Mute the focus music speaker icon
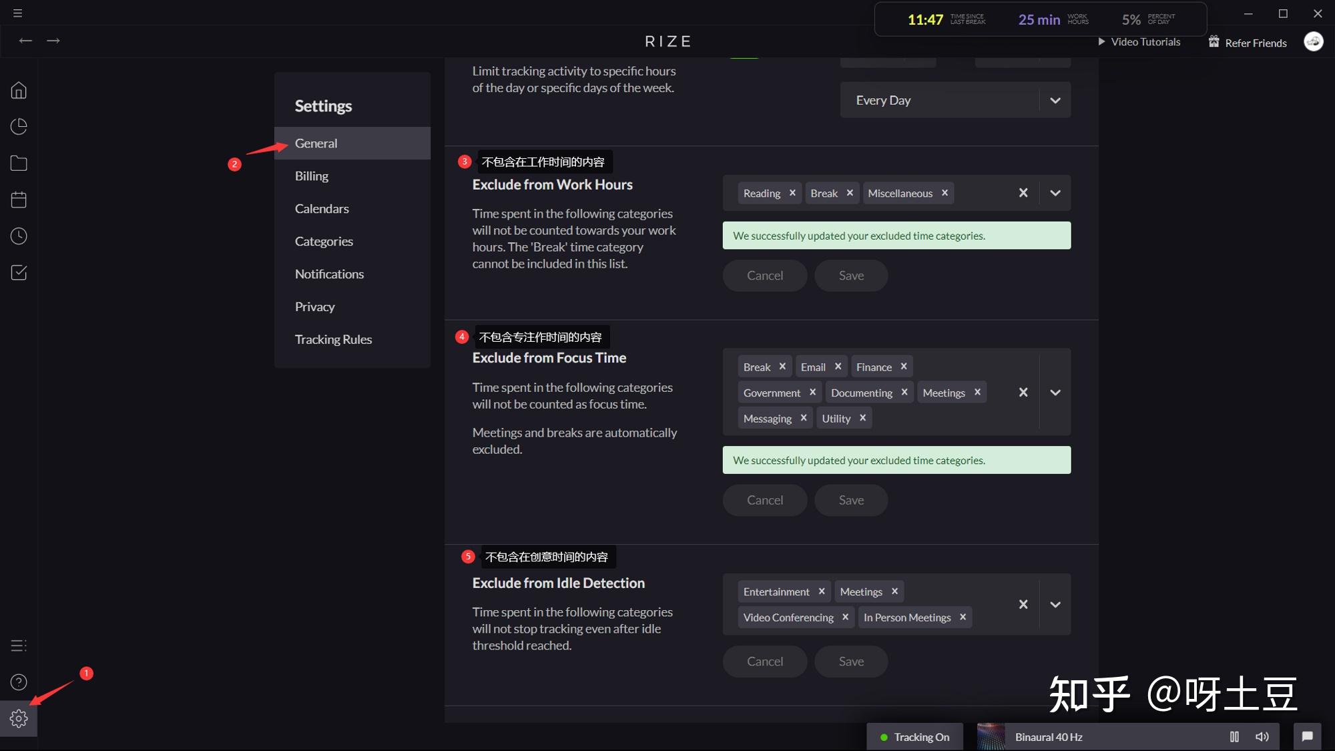Screen dimensions: 1335x751 1262,737
